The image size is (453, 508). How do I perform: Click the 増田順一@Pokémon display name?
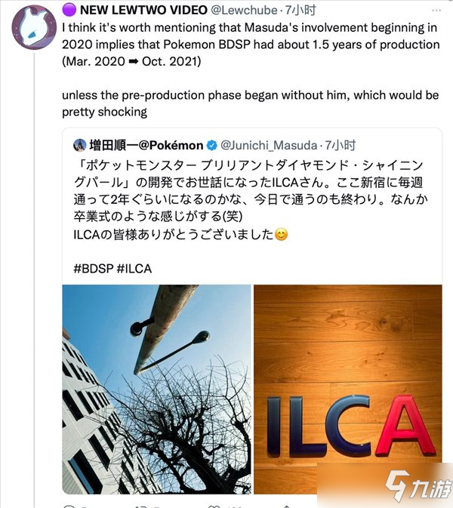point(146,146)
